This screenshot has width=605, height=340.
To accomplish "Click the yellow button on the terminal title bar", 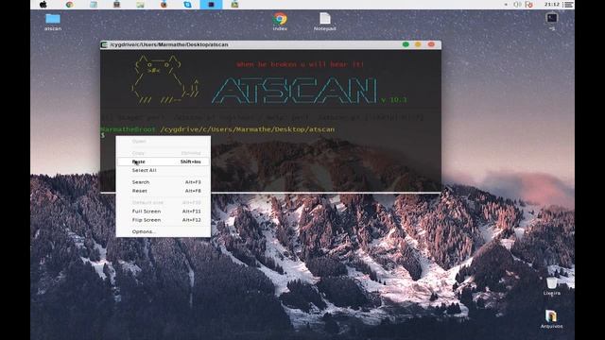I will pos(418,44).
